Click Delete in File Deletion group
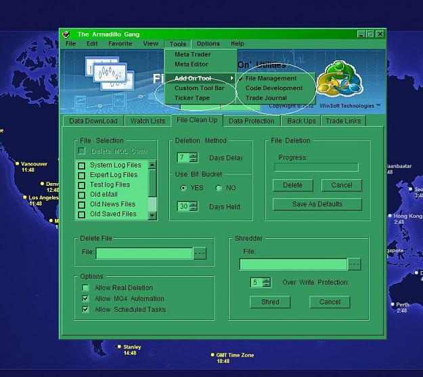This screenshot has width=423, height=377. 292,185
